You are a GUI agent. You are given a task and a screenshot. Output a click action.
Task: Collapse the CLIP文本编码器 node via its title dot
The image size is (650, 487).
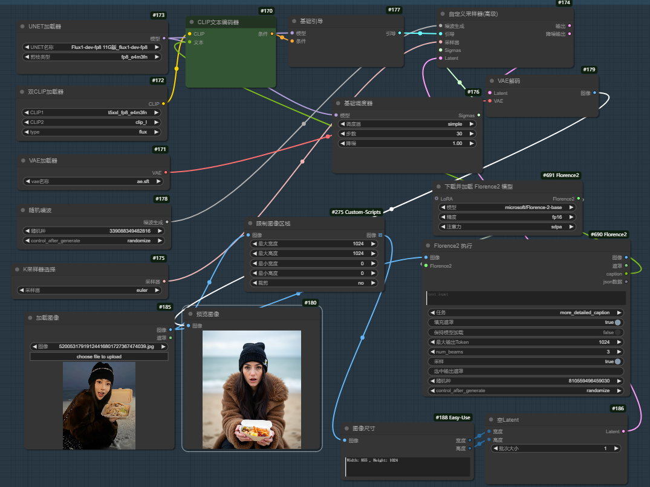tap(191, 22)
